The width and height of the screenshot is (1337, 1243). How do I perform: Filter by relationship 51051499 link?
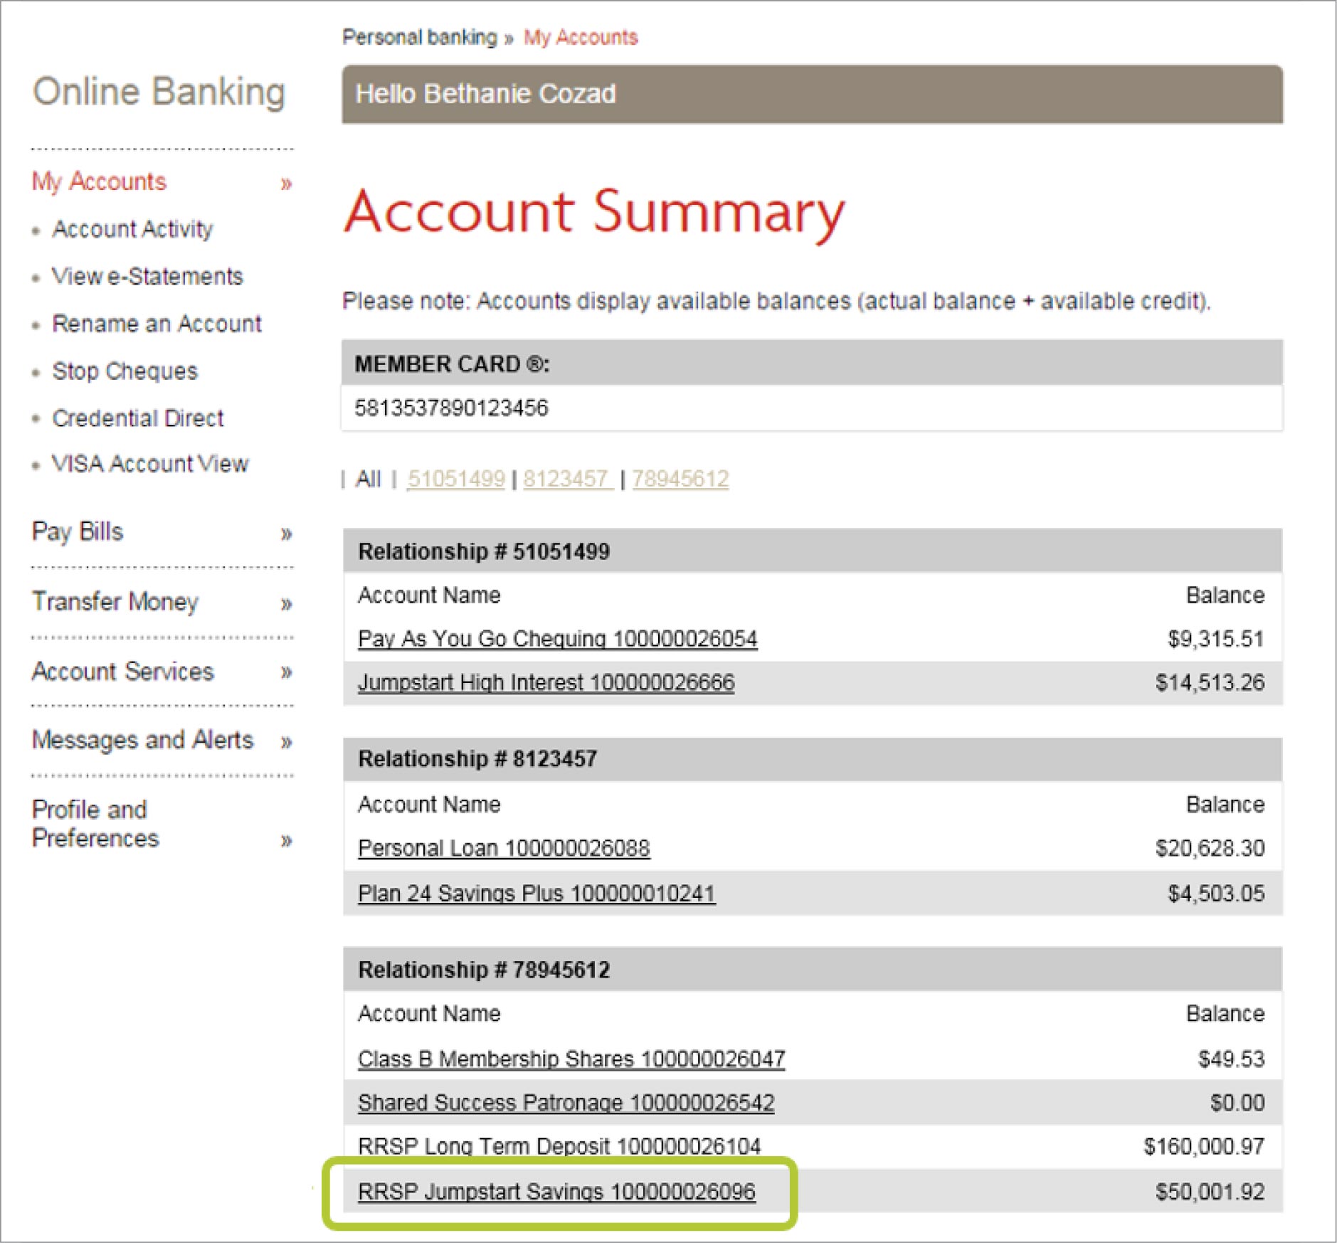455,479
